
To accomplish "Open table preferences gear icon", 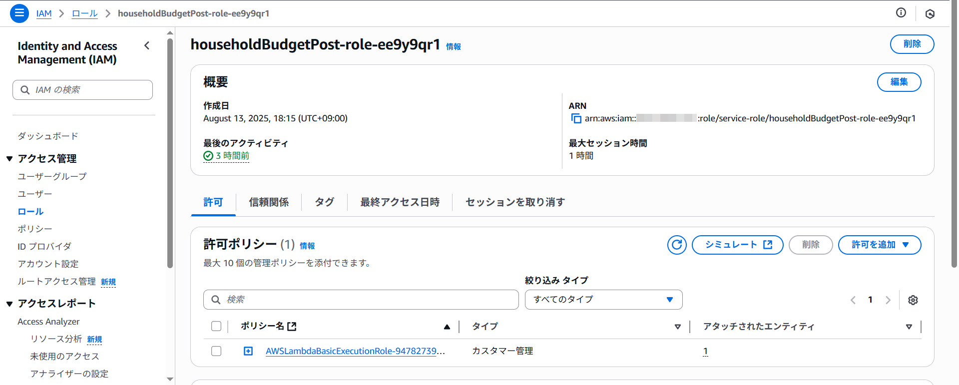I will (913, 300).
